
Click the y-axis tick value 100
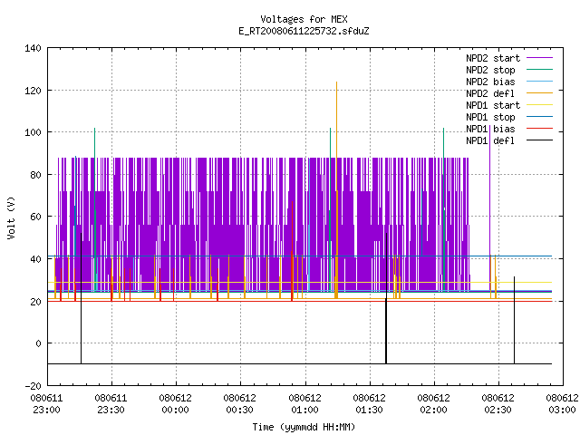tap(33, 132)
